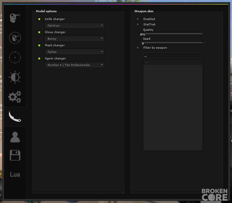Open the crosshair circle tab

pos(15,58)
